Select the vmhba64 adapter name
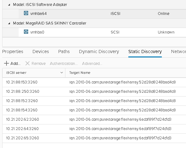 (38, 14)
